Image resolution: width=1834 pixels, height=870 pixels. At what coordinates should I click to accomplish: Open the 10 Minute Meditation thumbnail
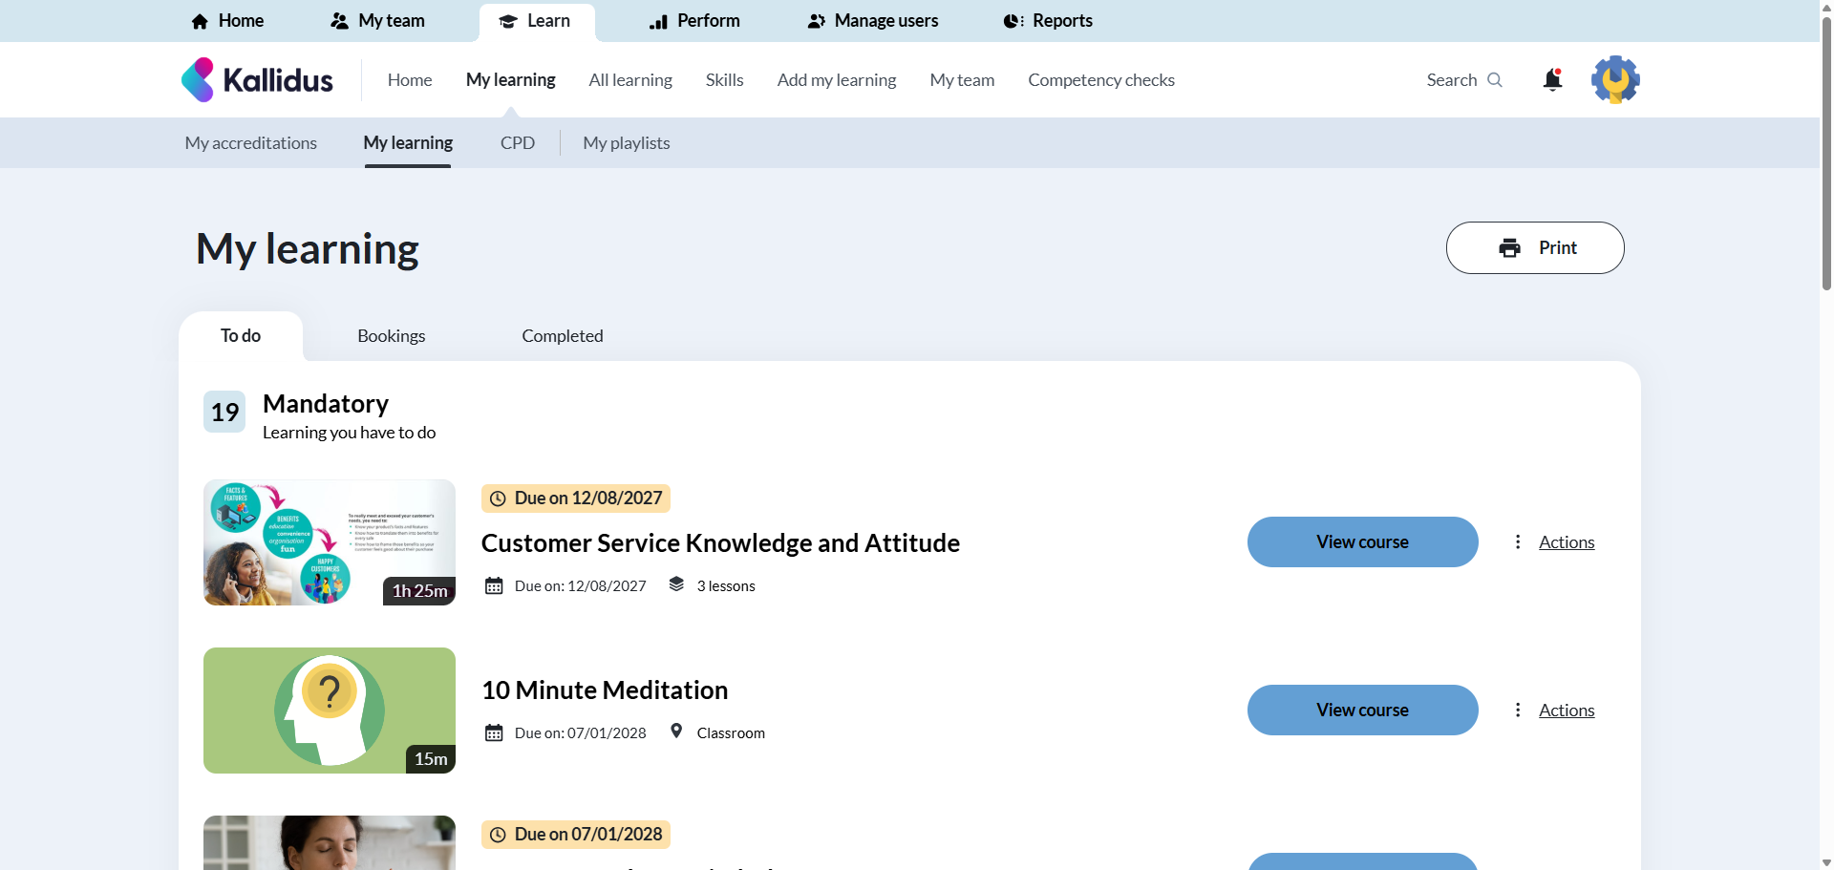pos(329,711)
